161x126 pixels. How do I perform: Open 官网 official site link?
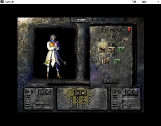click(x=144, y=2)
